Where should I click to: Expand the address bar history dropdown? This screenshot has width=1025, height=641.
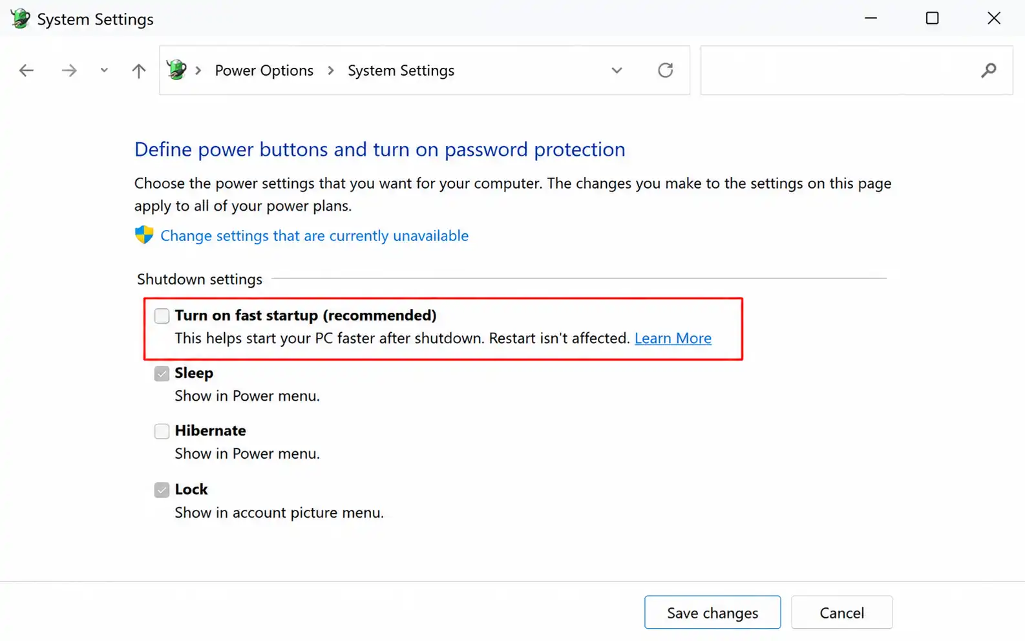point(617,70)
